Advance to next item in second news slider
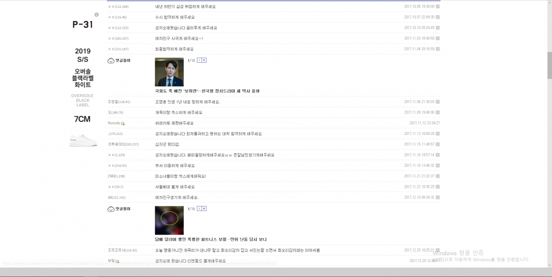The height and width of the screenshot is (277, 552). pos(204,209)
